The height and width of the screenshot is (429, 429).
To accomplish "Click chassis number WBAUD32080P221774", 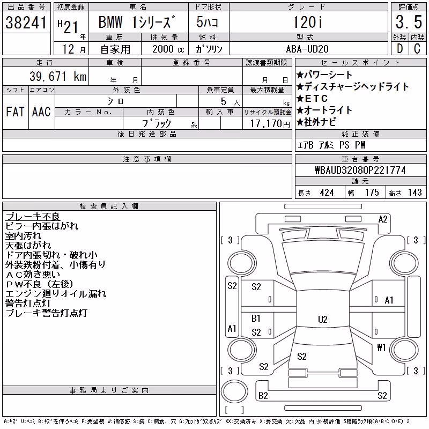I will [360, 170].
